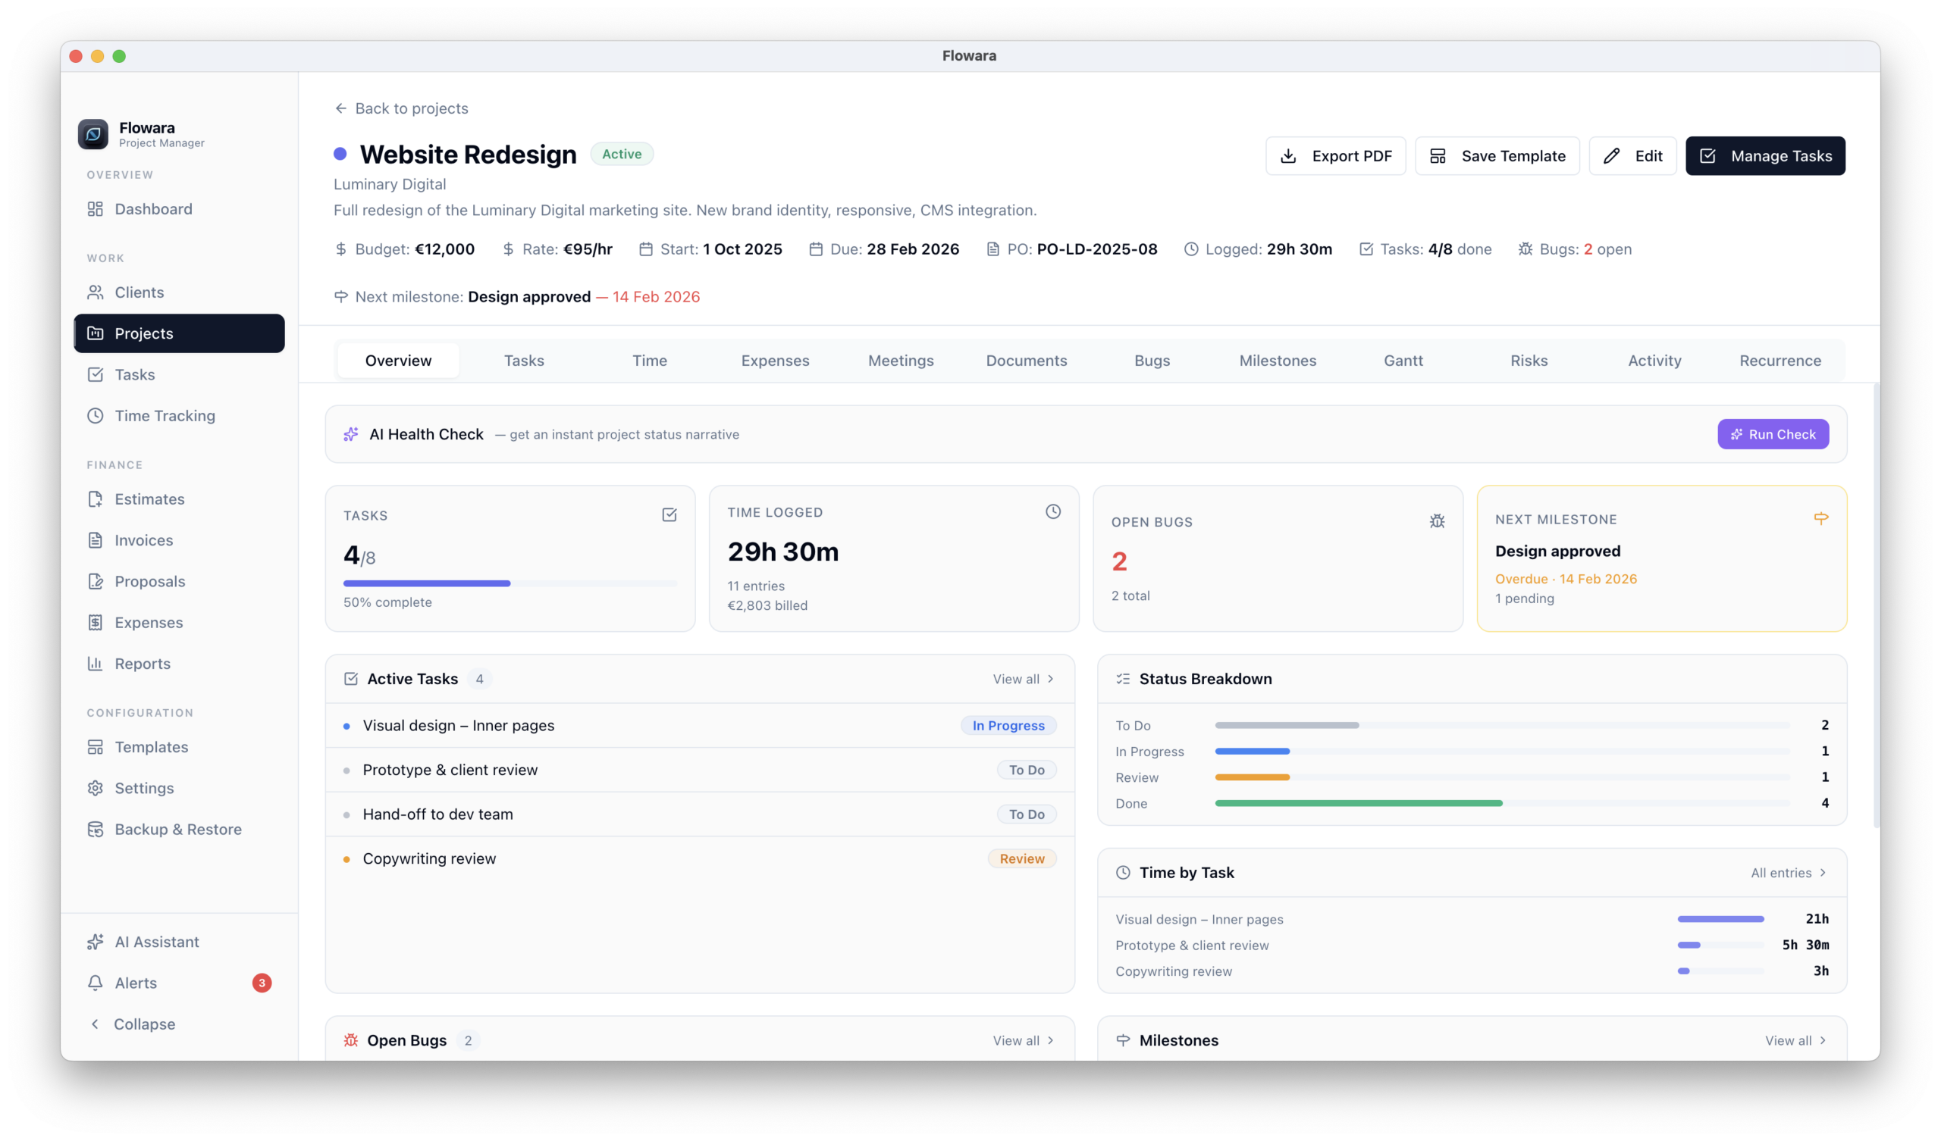The height and width of the screenshot is (1141, 1941).
Task: Open the Expenses tab
Action: (x=775, y=361)
